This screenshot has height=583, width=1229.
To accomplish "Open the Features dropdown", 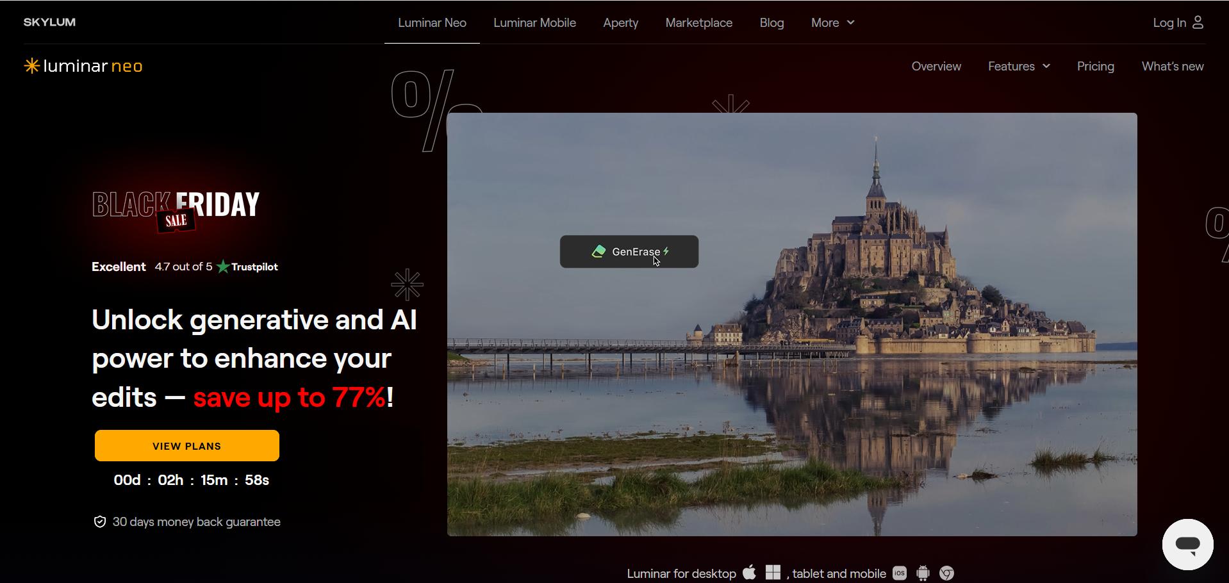I will click(1018, 66).
